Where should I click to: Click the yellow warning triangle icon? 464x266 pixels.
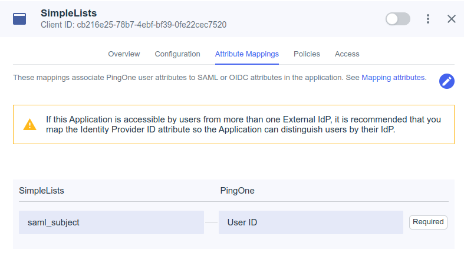30,124
